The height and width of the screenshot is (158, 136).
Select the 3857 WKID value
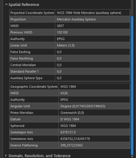click(x=60, y=26)
